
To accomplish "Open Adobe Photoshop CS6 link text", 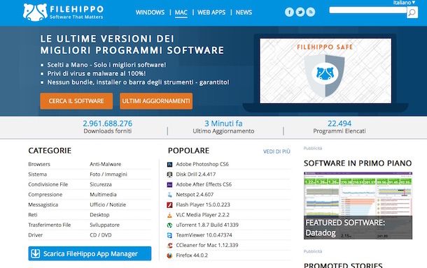I will pos(202,164).
